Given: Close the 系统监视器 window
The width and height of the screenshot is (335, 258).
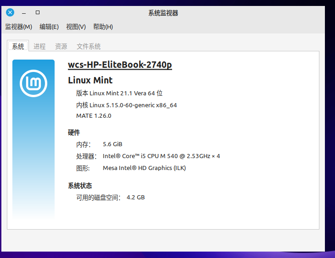Looking at the screenshot, I should (10, 12).
